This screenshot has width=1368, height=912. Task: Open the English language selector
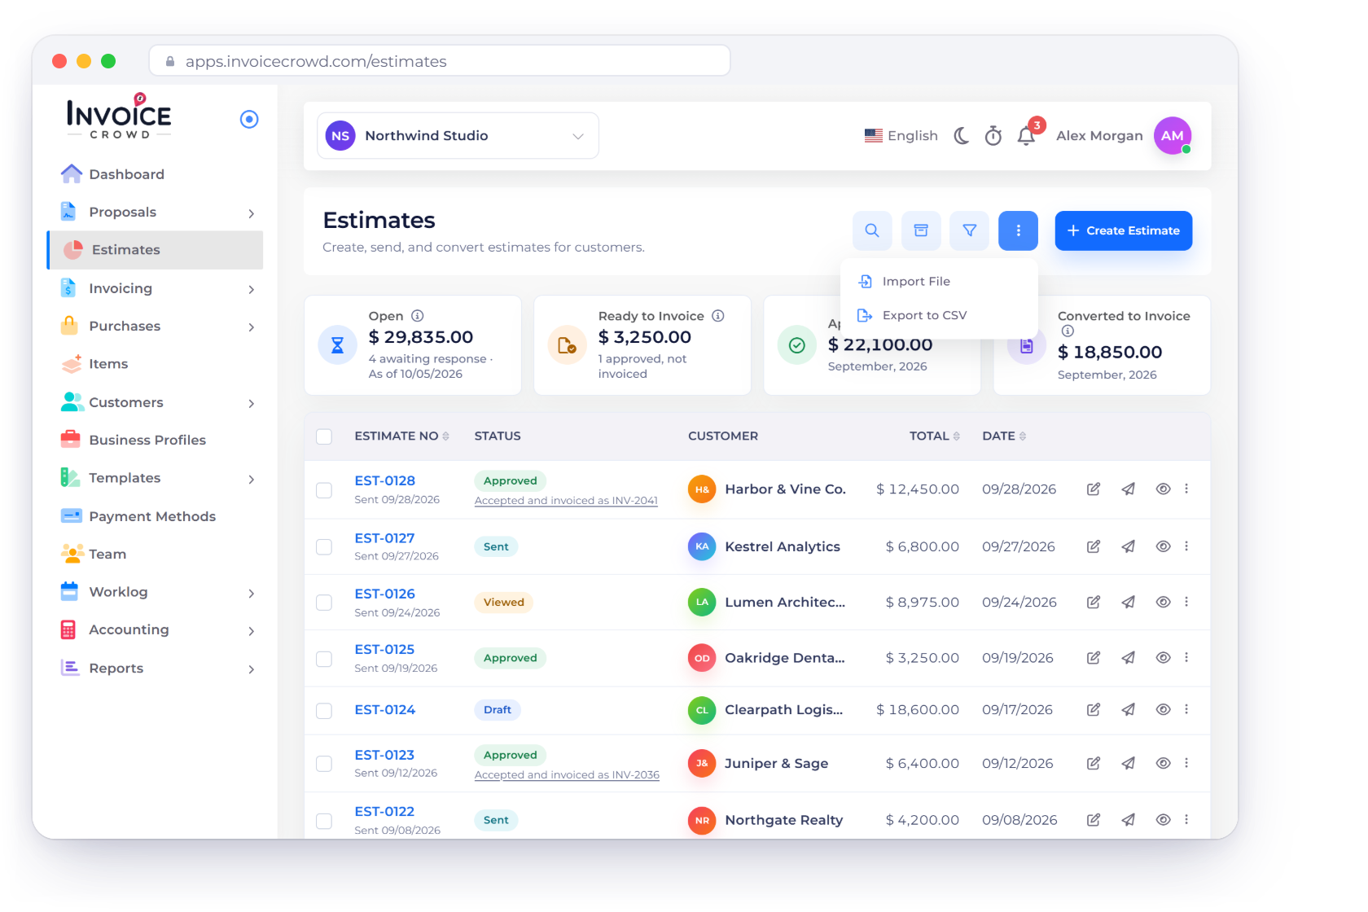pos(901,136)
